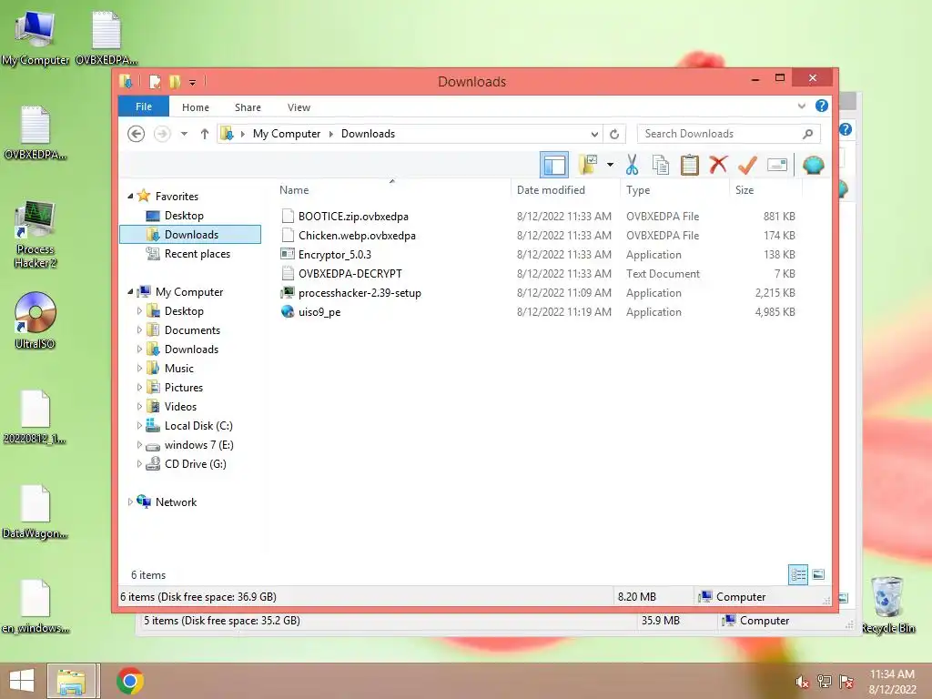
Task: Open the UltraISO desktop shortcut
Action: [35, 319]
